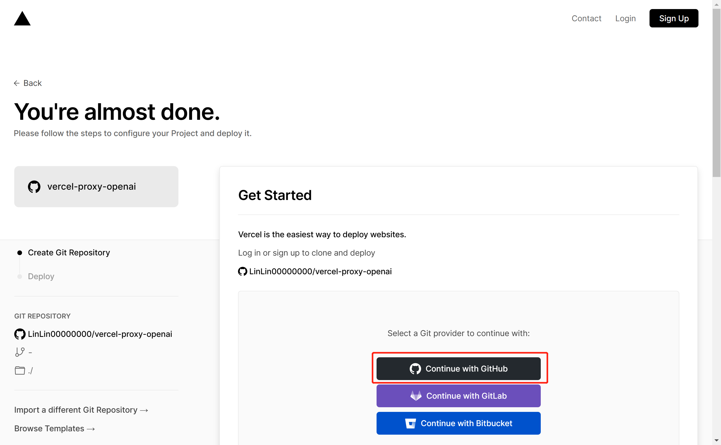
Task: Click the Sign Up button
Action: (x=674, y=18)
